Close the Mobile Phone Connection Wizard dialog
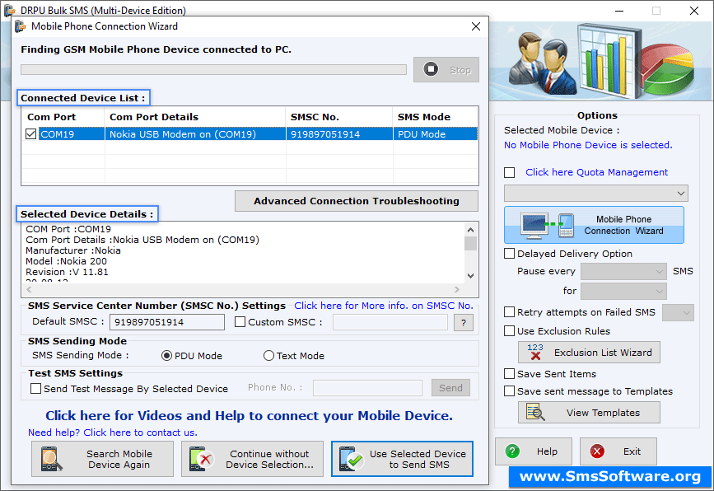714x491 pixels. coord(476,26)
